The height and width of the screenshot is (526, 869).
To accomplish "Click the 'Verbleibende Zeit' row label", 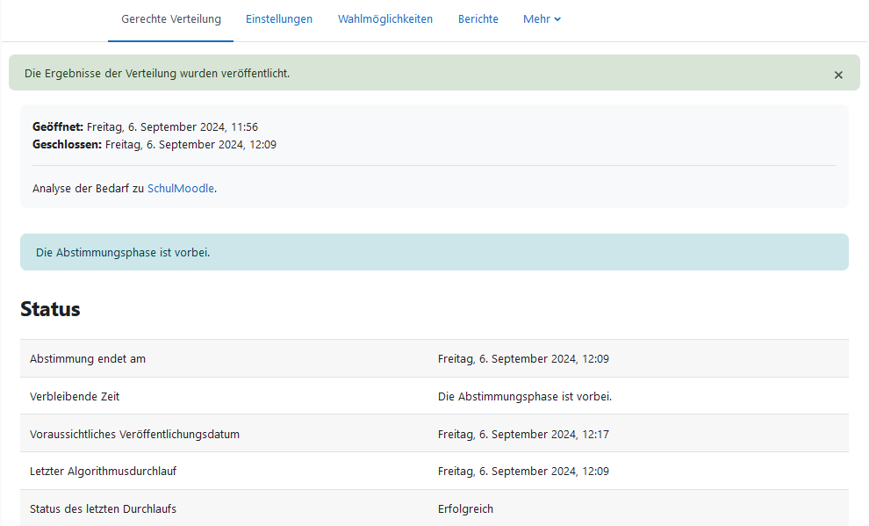I will tap(75, 397).
